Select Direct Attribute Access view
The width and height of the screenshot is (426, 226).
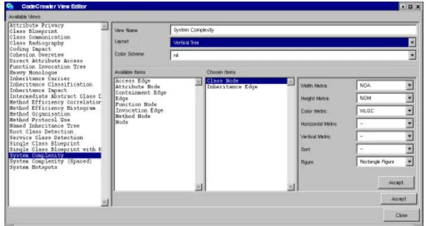click(46, 61)
